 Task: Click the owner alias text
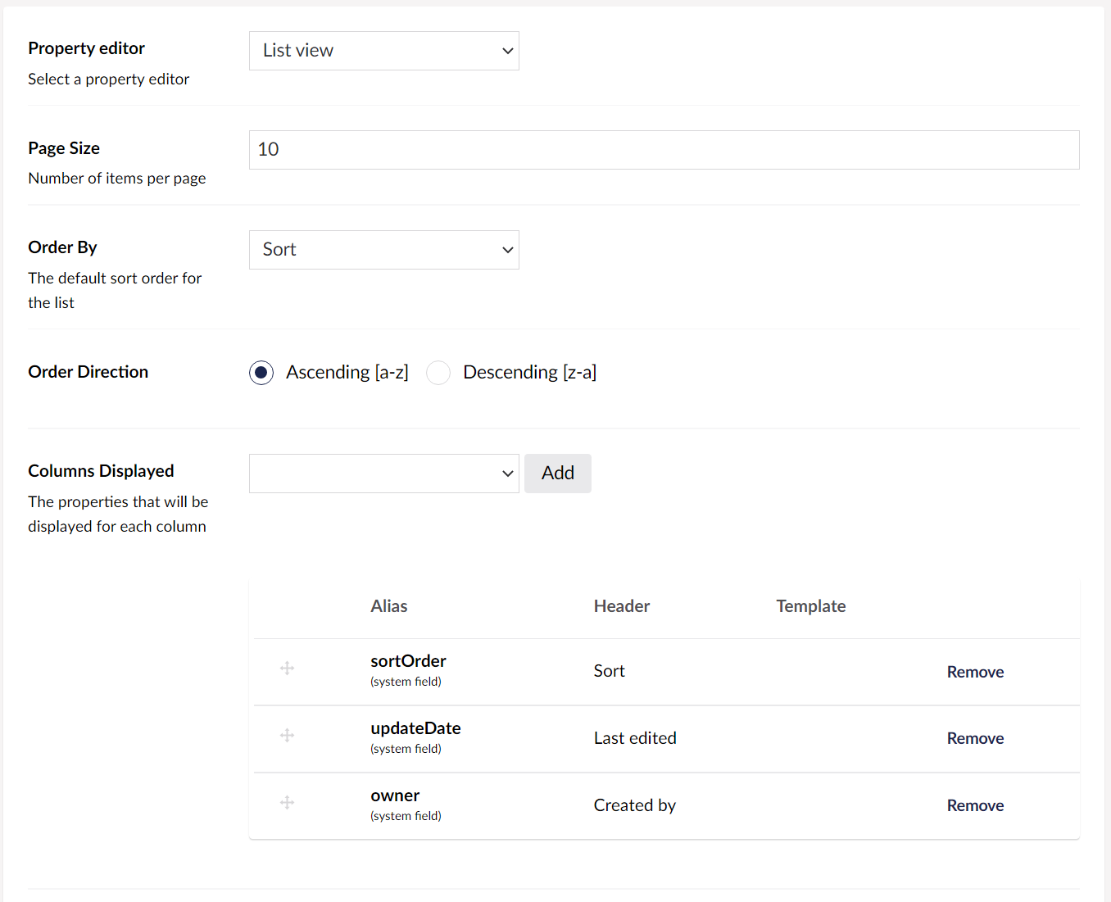[395, 795]
